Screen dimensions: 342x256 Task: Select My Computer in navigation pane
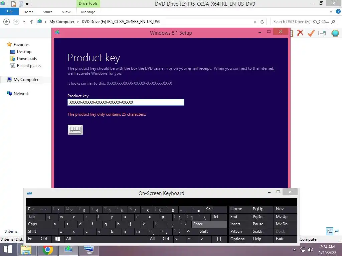click(26, 79)
